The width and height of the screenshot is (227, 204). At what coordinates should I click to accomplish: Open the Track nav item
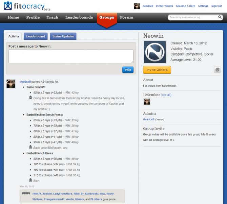click(x=53, y=17)
